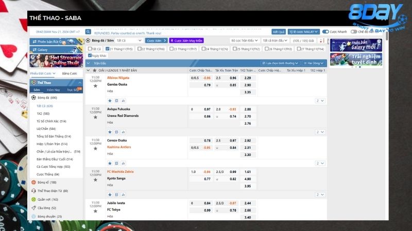The width and height of the screenshot is (412, 231).
Task: Expand more bets dropdown for Albirex Niigata match
Action: click(320, 101)
